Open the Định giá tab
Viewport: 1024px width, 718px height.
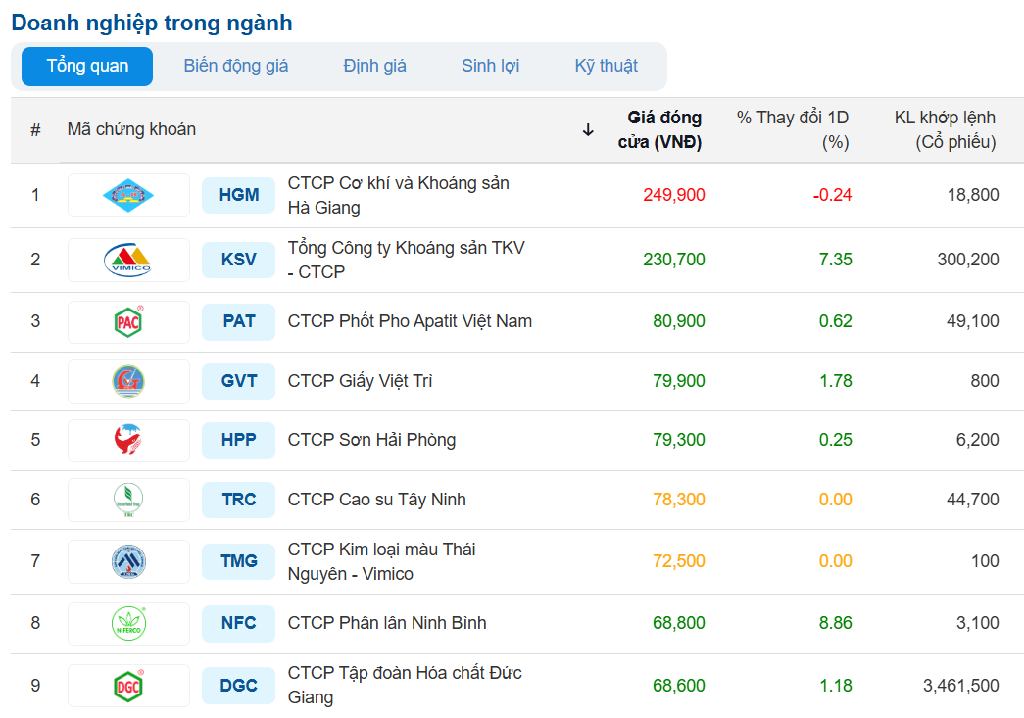point(374,66)
